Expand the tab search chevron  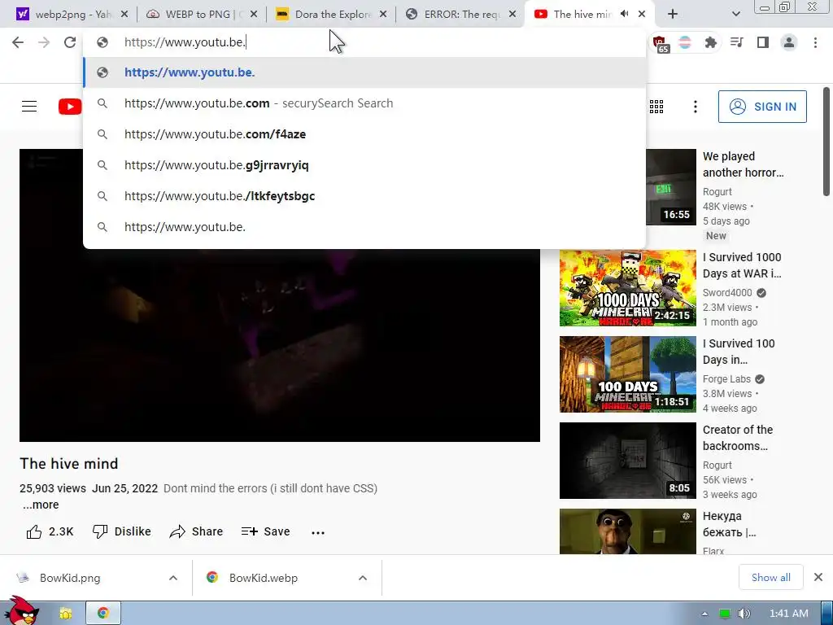[x=735, y=15]
